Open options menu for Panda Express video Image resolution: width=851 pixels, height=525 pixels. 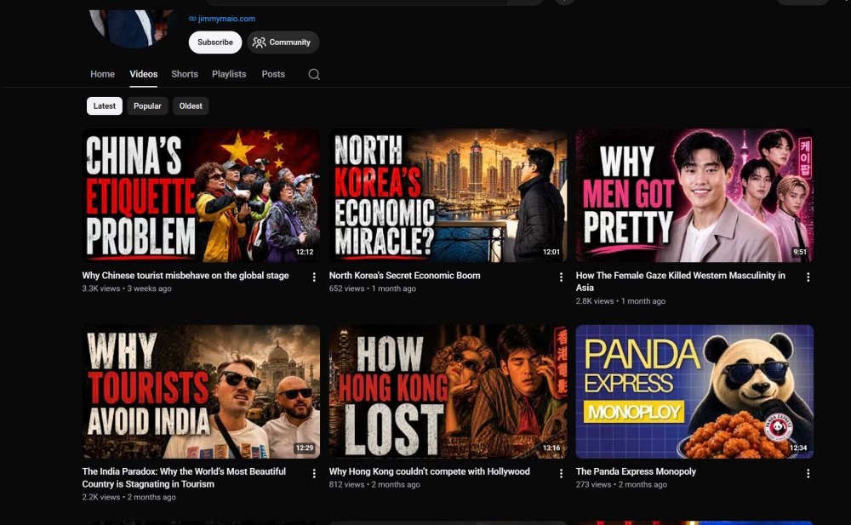point(808,473)
